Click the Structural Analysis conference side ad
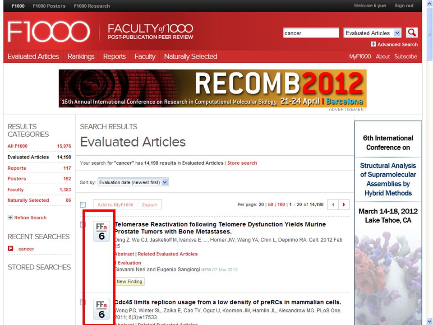The width and height of the screenshot is (433, 325). pyautogui.click(x=388, y=223)
